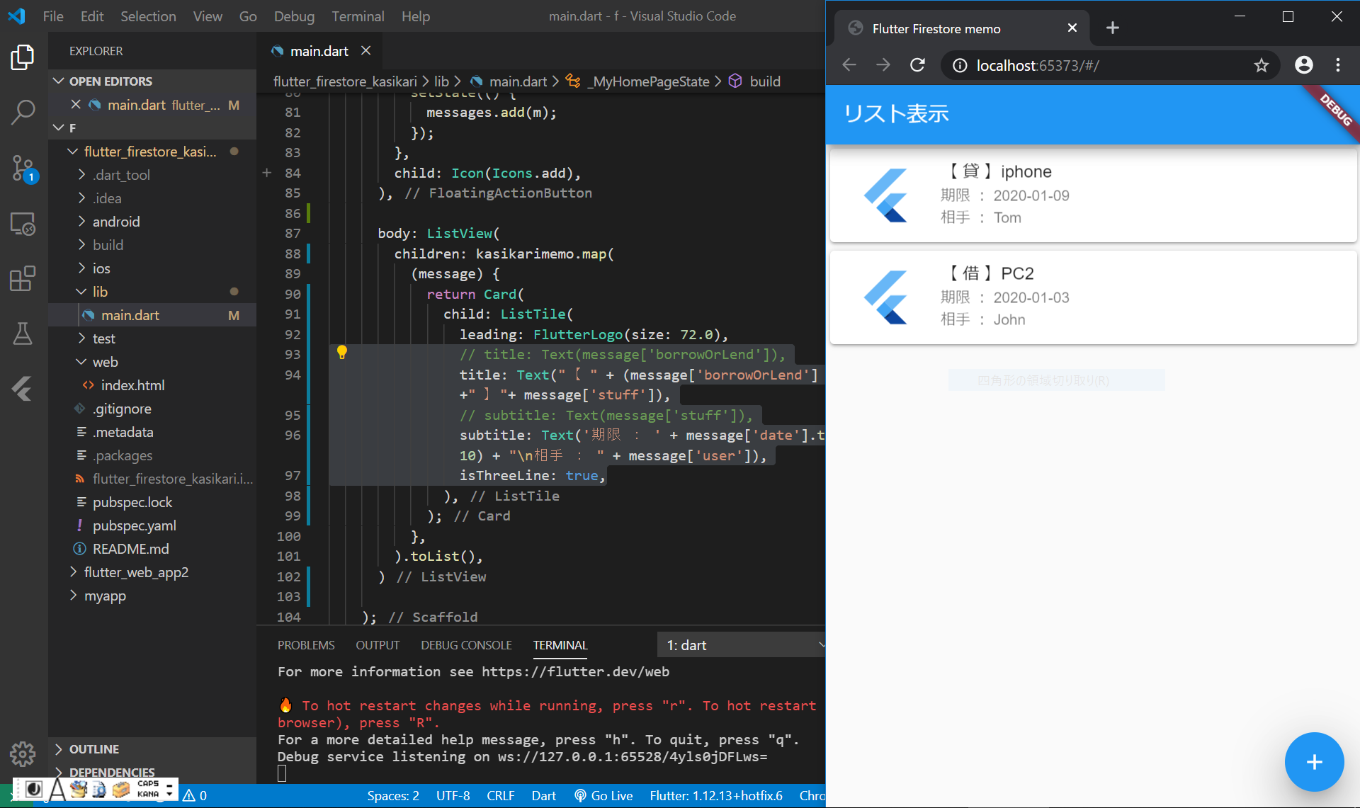Open the Flutter sidebar icon

coord(23,388)
